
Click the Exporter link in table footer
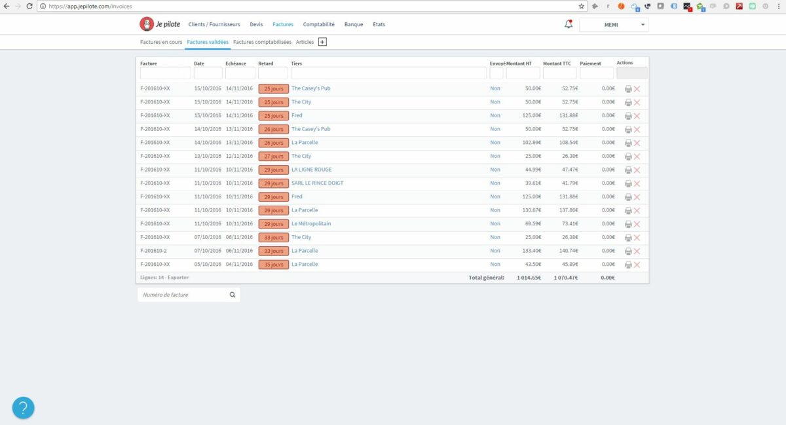click(178, 278)
